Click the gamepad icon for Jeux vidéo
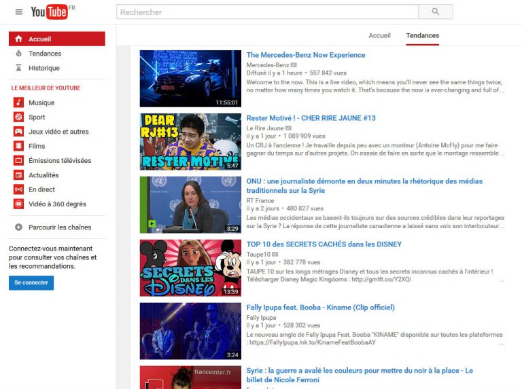The image size is (522, 389). click(x=18, y=131)
